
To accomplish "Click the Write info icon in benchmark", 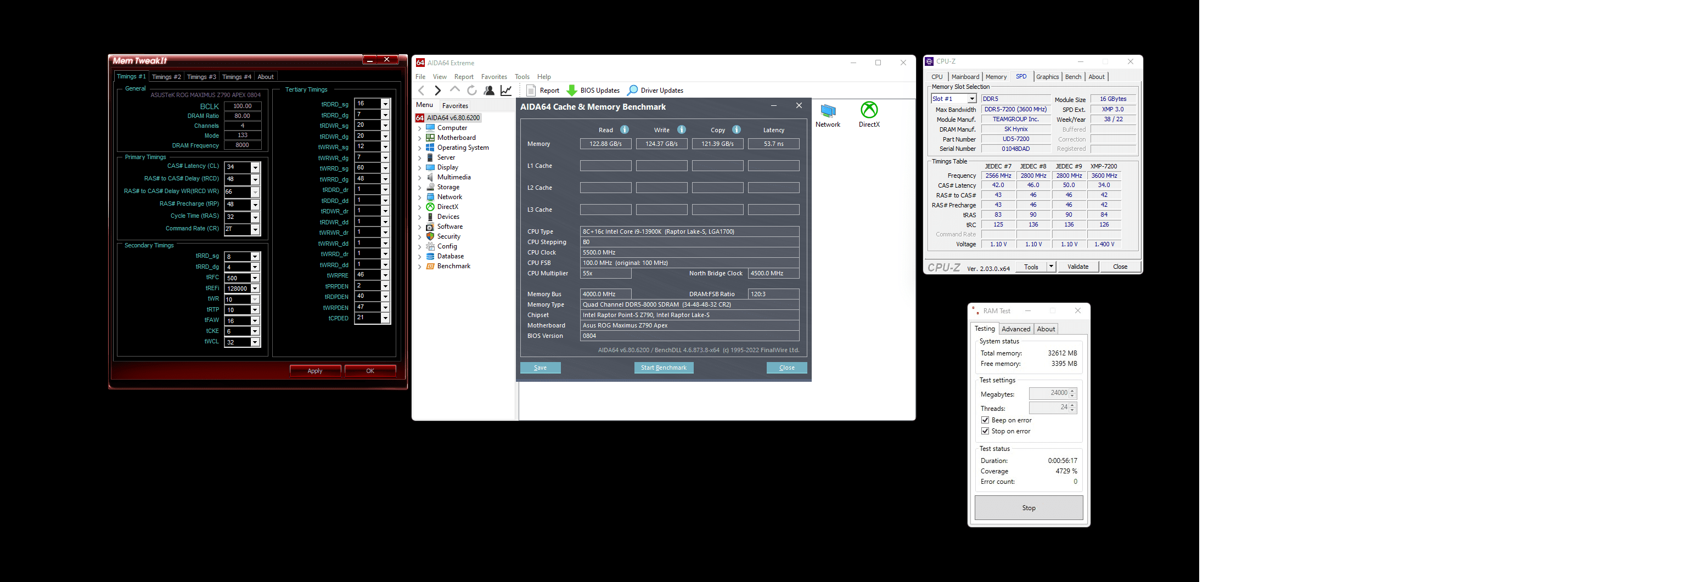I will coord(681,129).
